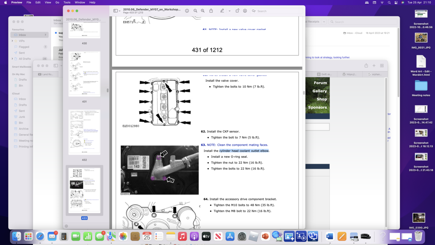
Task: Click the Preview search field
Action: (x=276, y=11)
